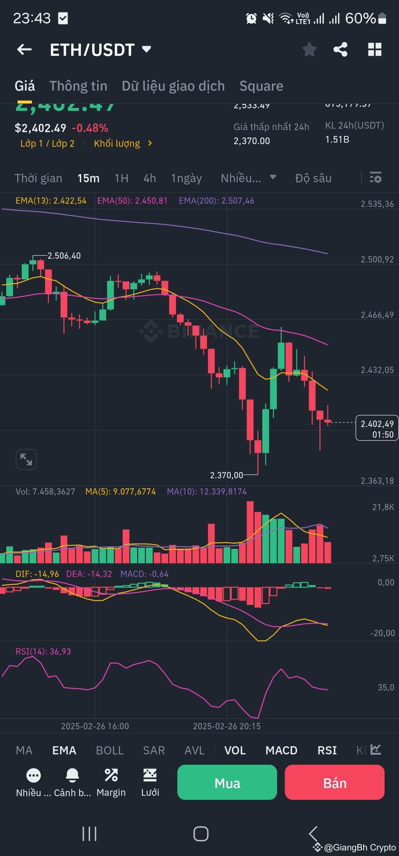Open the Square tab
399x856 pixels.
tap(262, 85)
